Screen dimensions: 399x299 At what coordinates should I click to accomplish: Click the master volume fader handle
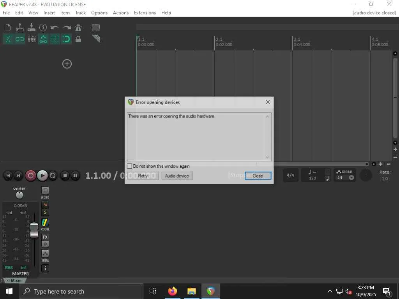click(x=34, y=230)
